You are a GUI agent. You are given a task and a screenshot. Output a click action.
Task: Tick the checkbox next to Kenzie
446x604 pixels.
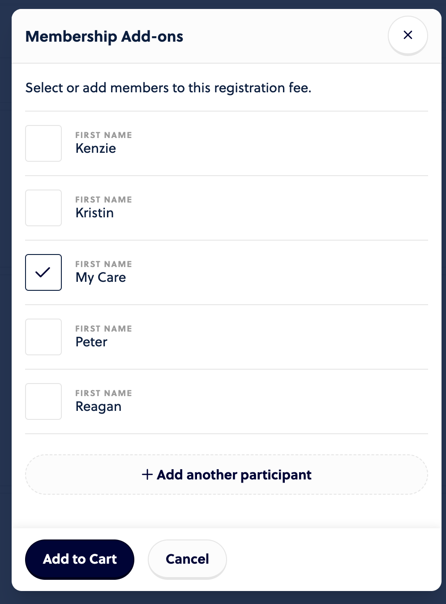click(x=43, y=143)
